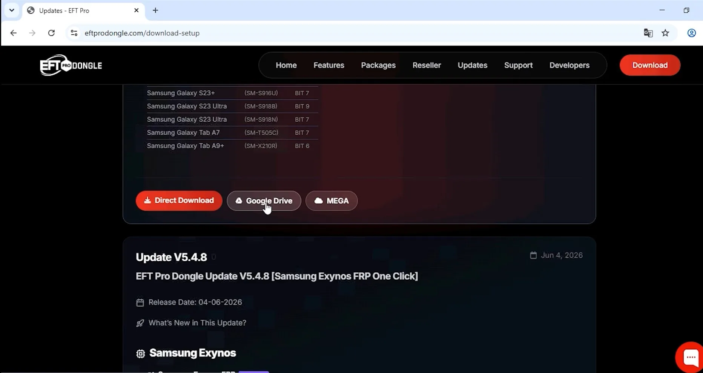Click the browser forward arrow
Screen dimensions: 703x373
[32, 33]
